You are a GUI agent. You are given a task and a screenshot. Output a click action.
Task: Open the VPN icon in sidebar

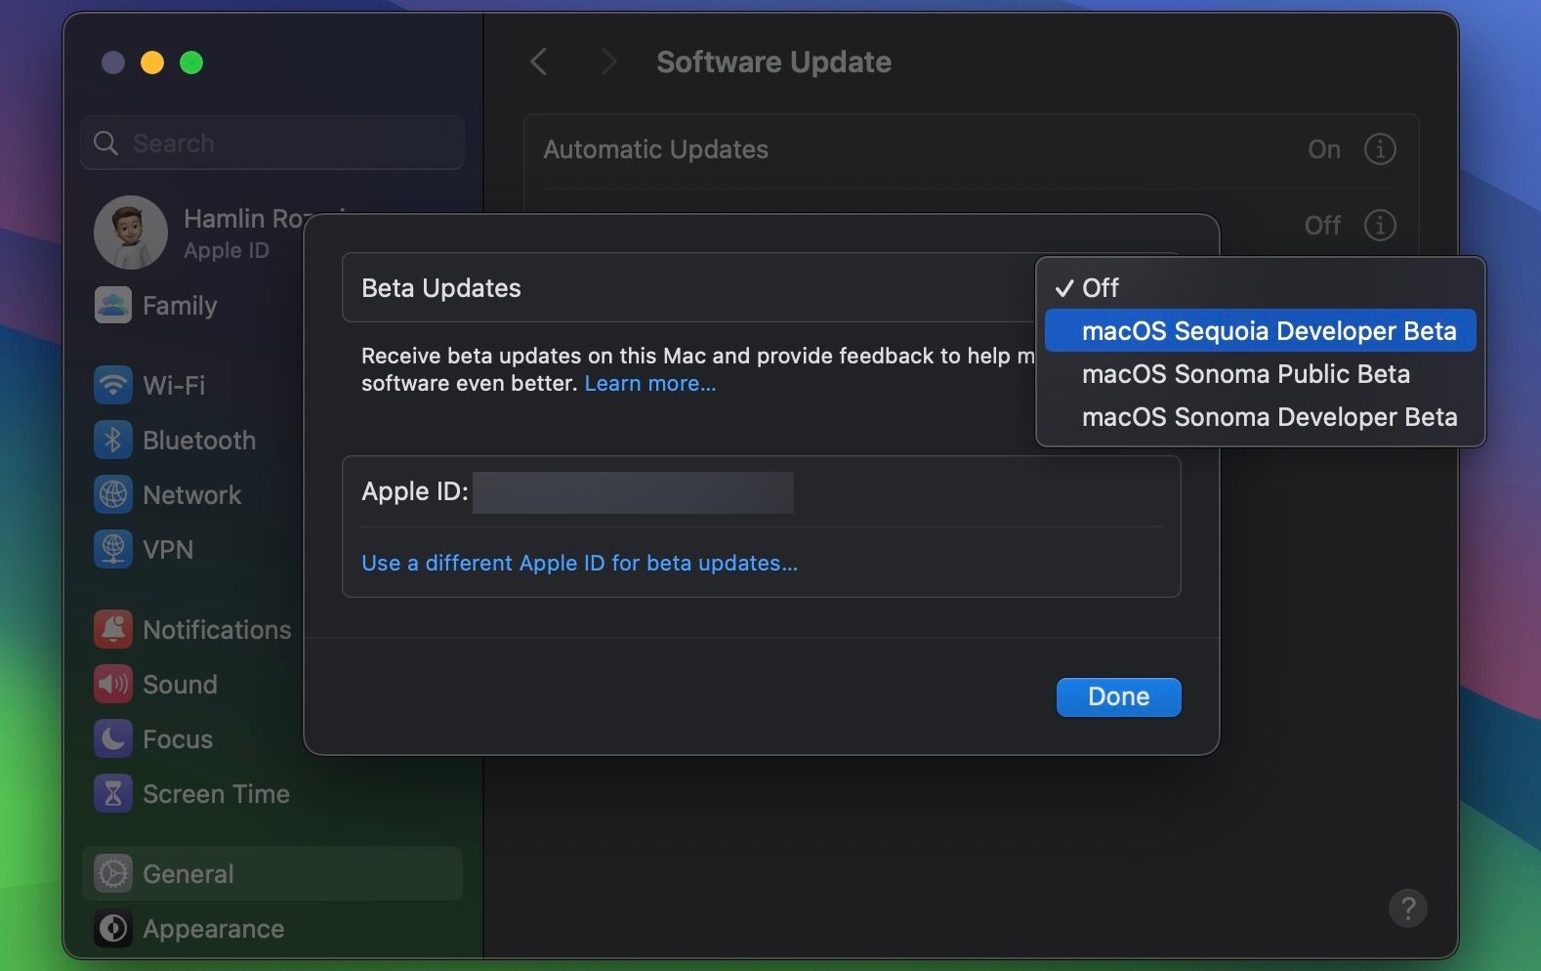coord(113,549)
